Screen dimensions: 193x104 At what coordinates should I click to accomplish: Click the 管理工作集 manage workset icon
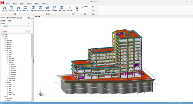62,8
